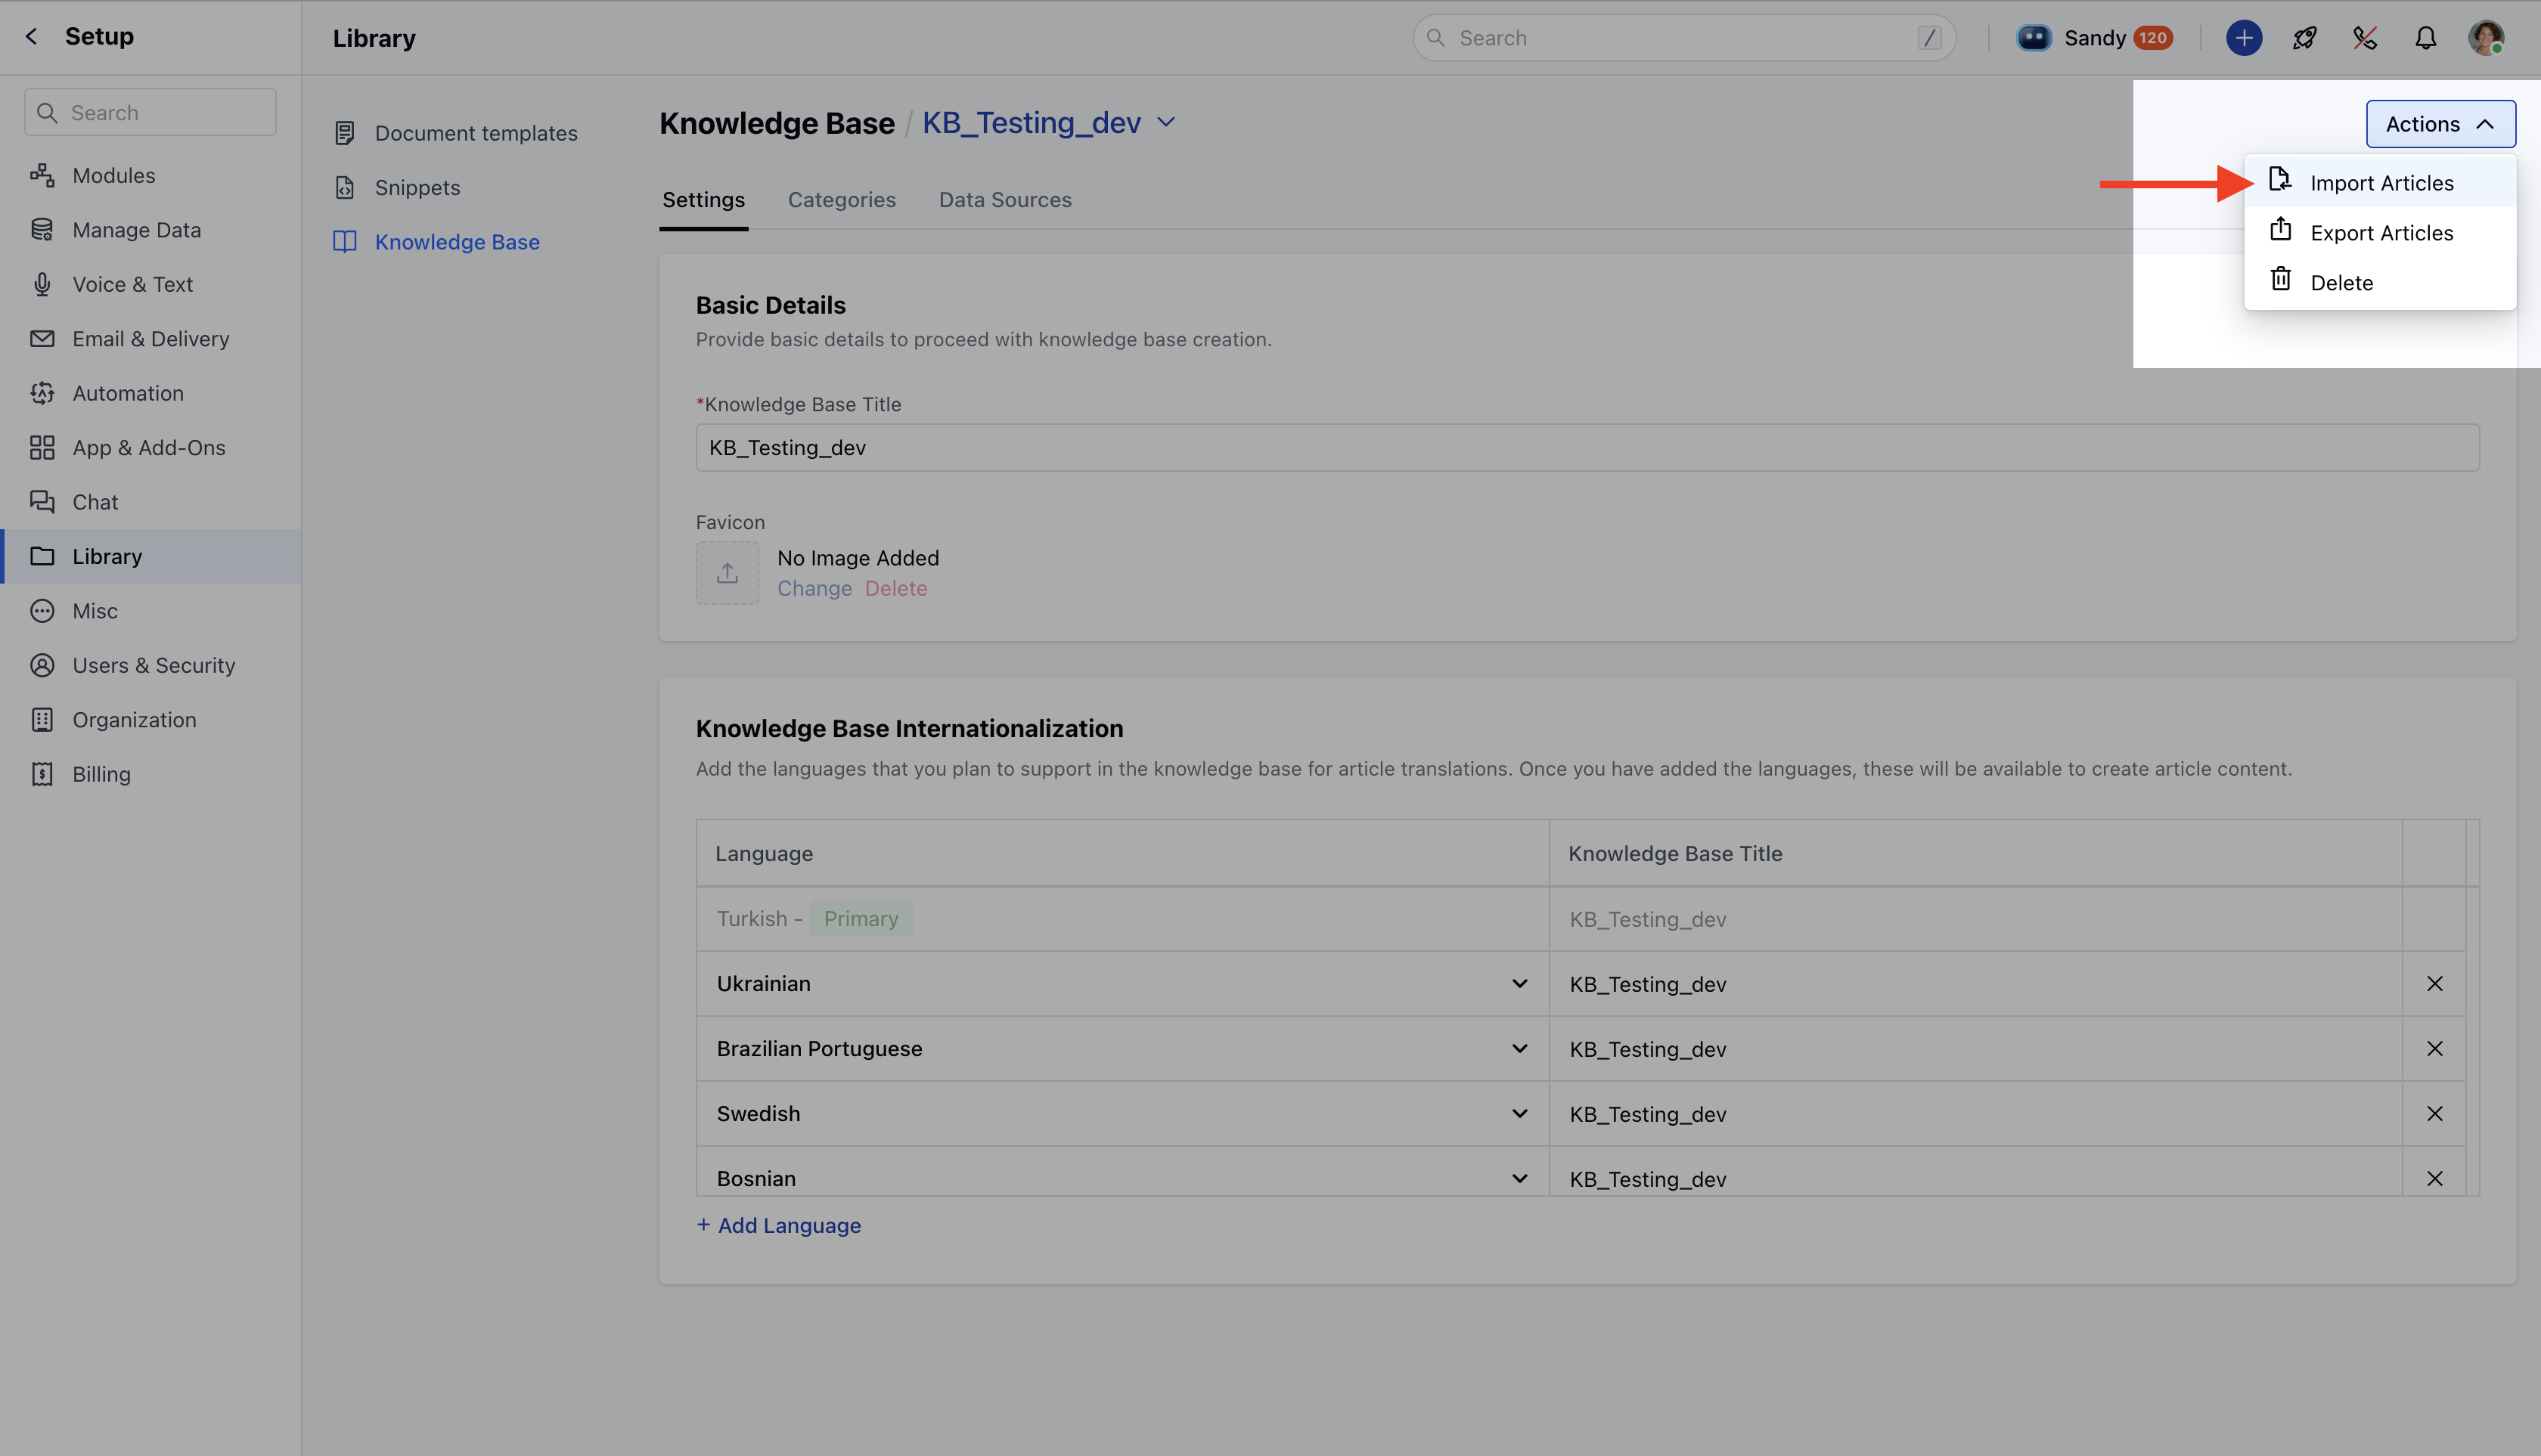Go back using the Setup arrow
2541x1456 pixels.
pos(32,36)
